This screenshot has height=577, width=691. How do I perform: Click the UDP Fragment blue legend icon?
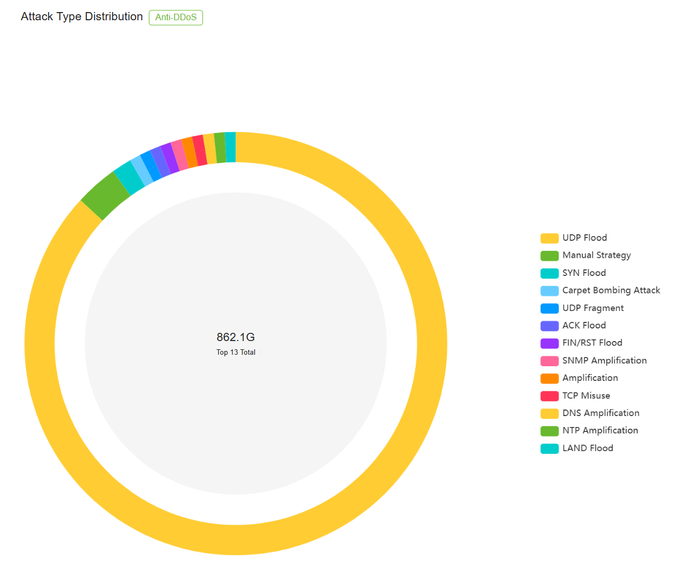coord(549,308)
